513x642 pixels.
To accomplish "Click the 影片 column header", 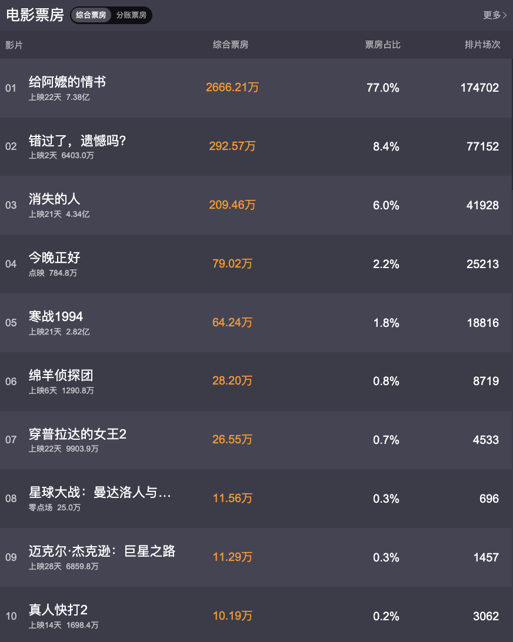I will pyautogui.click(x=14, y=45).
